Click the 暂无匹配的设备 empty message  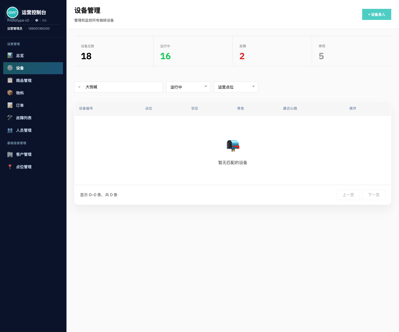tap(233, 163)
